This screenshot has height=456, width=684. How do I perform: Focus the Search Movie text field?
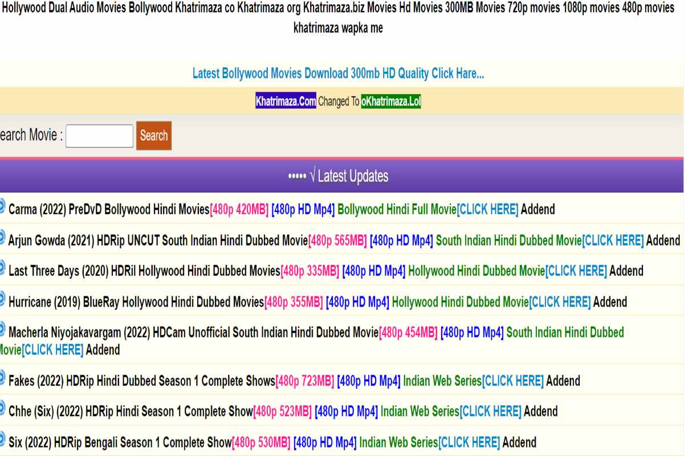pyautogui.click(x=100, y=136)
